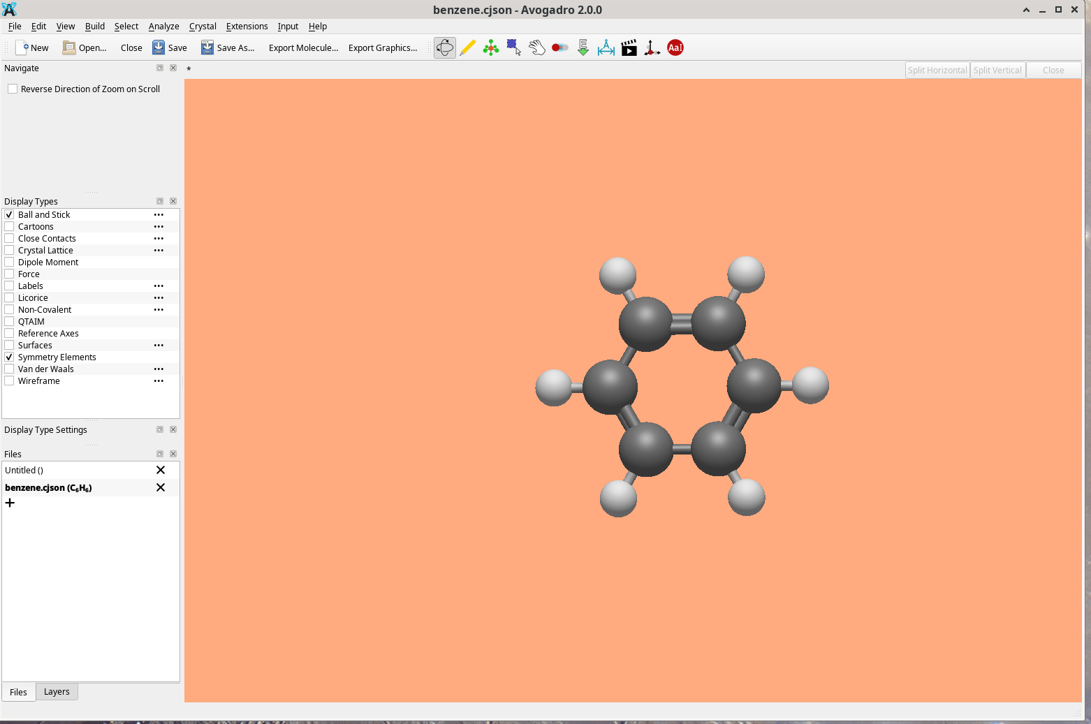Activate the Template tool
Image resolution: width=1091 pixels, height=724 pixels.
[491, 47]
